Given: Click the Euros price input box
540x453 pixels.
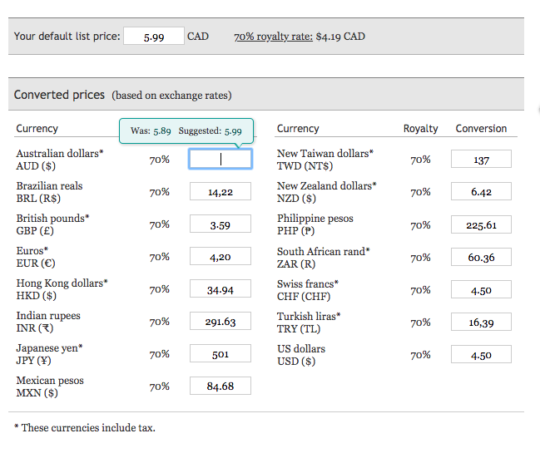Looking at the screenshot, I should (220, 257).
